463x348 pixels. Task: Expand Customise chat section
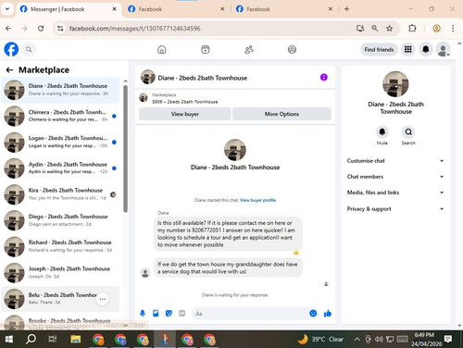pyautogui.click(x=395, y=161)
